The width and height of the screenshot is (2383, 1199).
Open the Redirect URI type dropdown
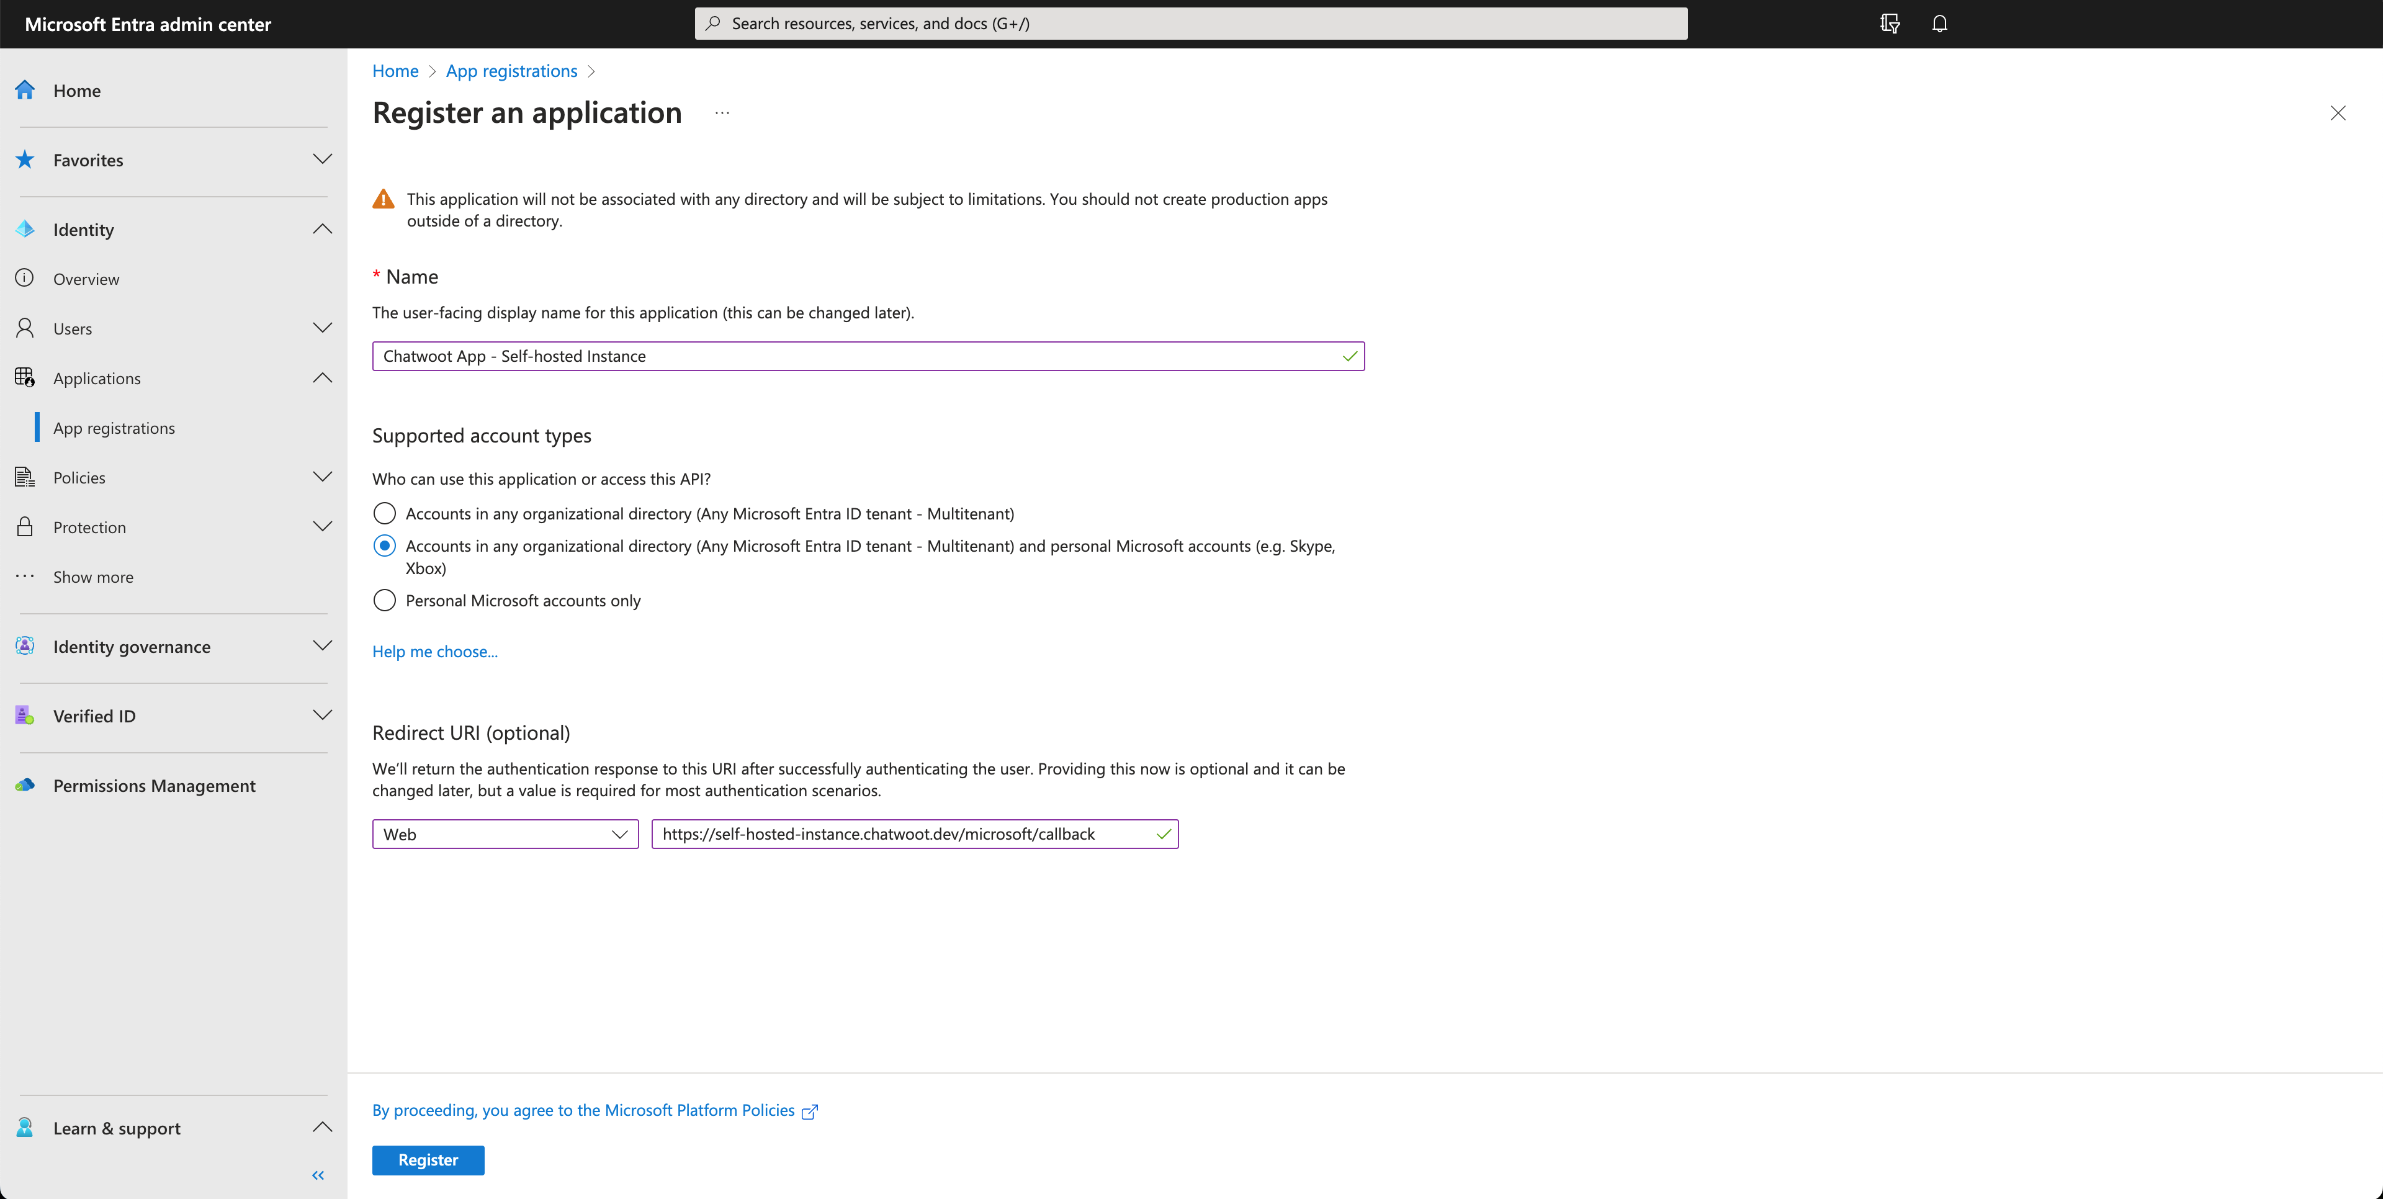click(506, 832)
